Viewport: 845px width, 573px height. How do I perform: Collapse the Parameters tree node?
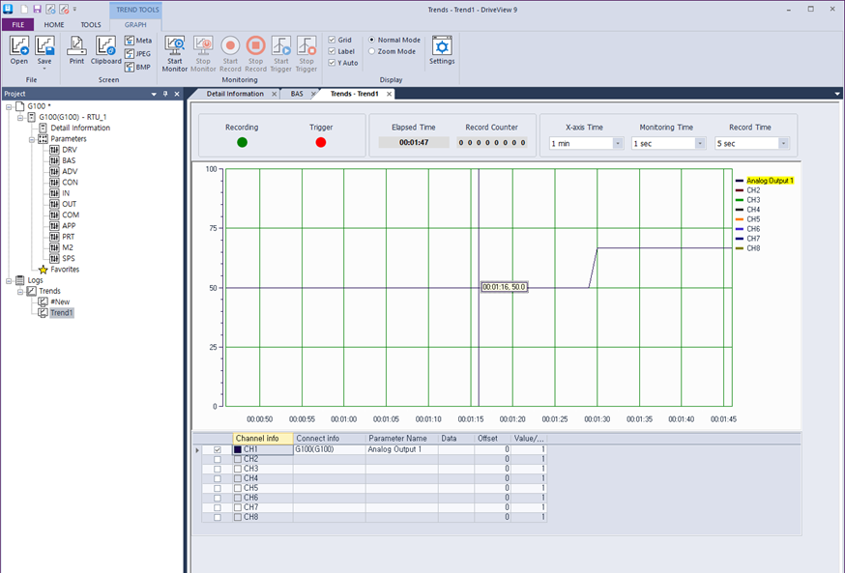click(32, 139)
